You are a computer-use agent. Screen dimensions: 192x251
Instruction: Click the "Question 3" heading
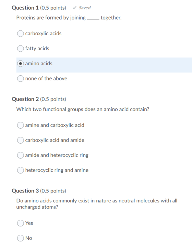(x=25, y=191)
